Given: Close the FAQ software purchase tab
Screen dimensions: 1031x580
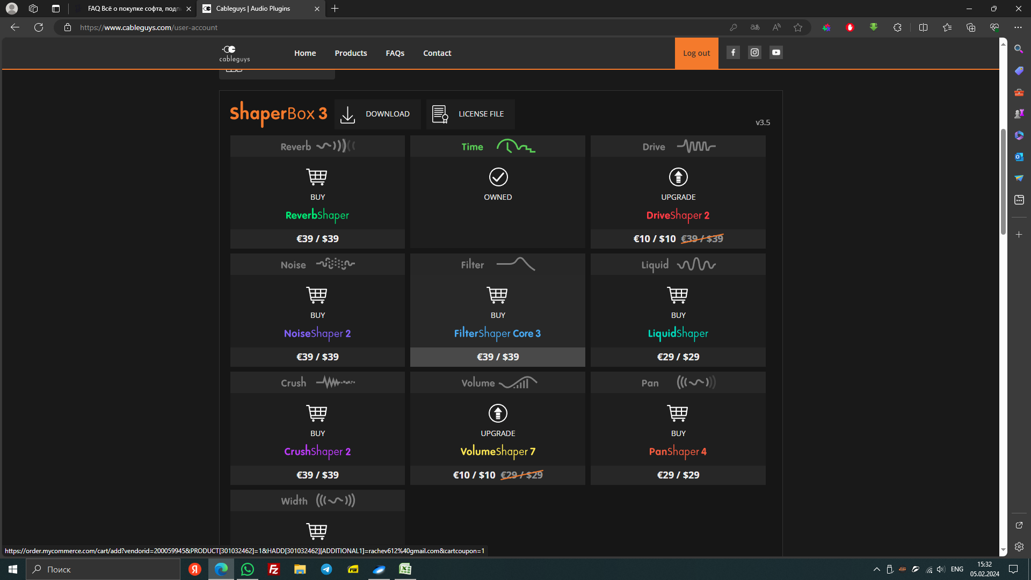Looking at the screenshot, I should pyautogui.click(x=188, y=9).
